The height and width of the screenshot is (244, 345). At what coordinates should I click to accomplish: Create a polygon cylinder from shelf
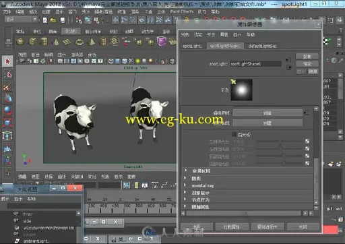click(x=44, y=42)
